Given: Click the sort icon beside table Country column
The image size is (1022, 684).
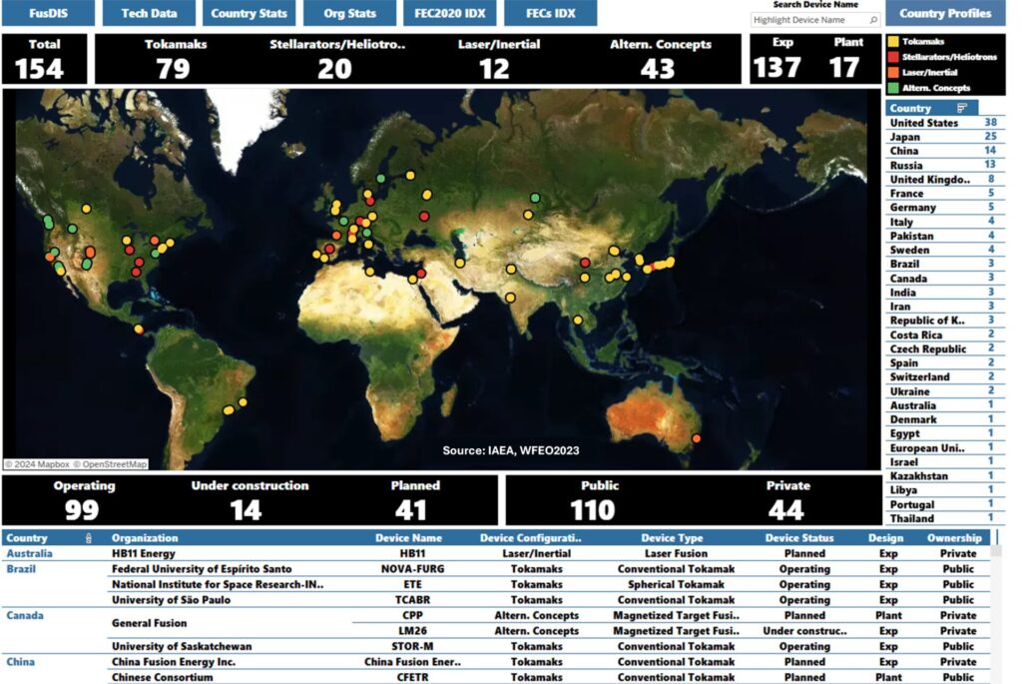Looking at the screenshot, I should pyautogui.click(x=89, y=538).
